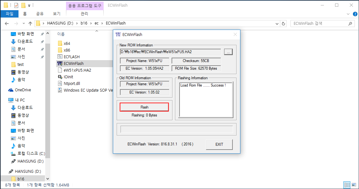Click the flashing progress bar

coord(177,129)
